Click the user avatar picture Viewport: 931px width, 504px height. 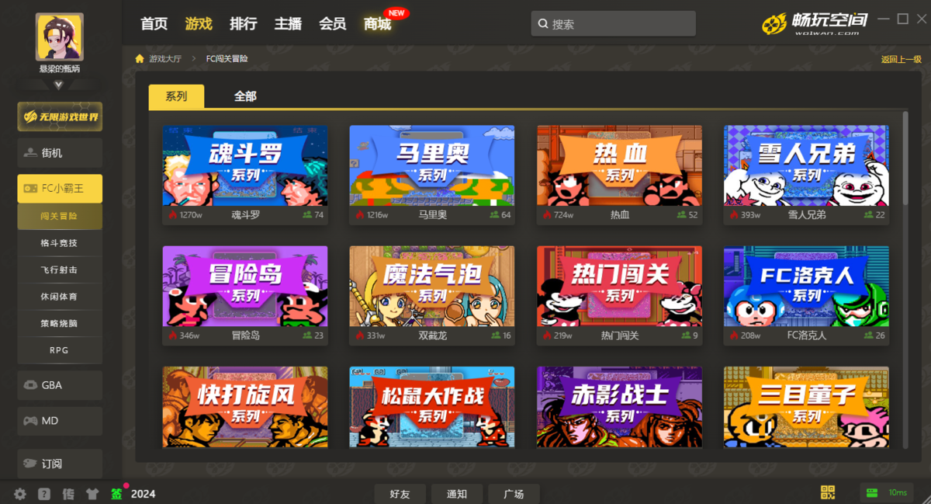click(59, 36)
